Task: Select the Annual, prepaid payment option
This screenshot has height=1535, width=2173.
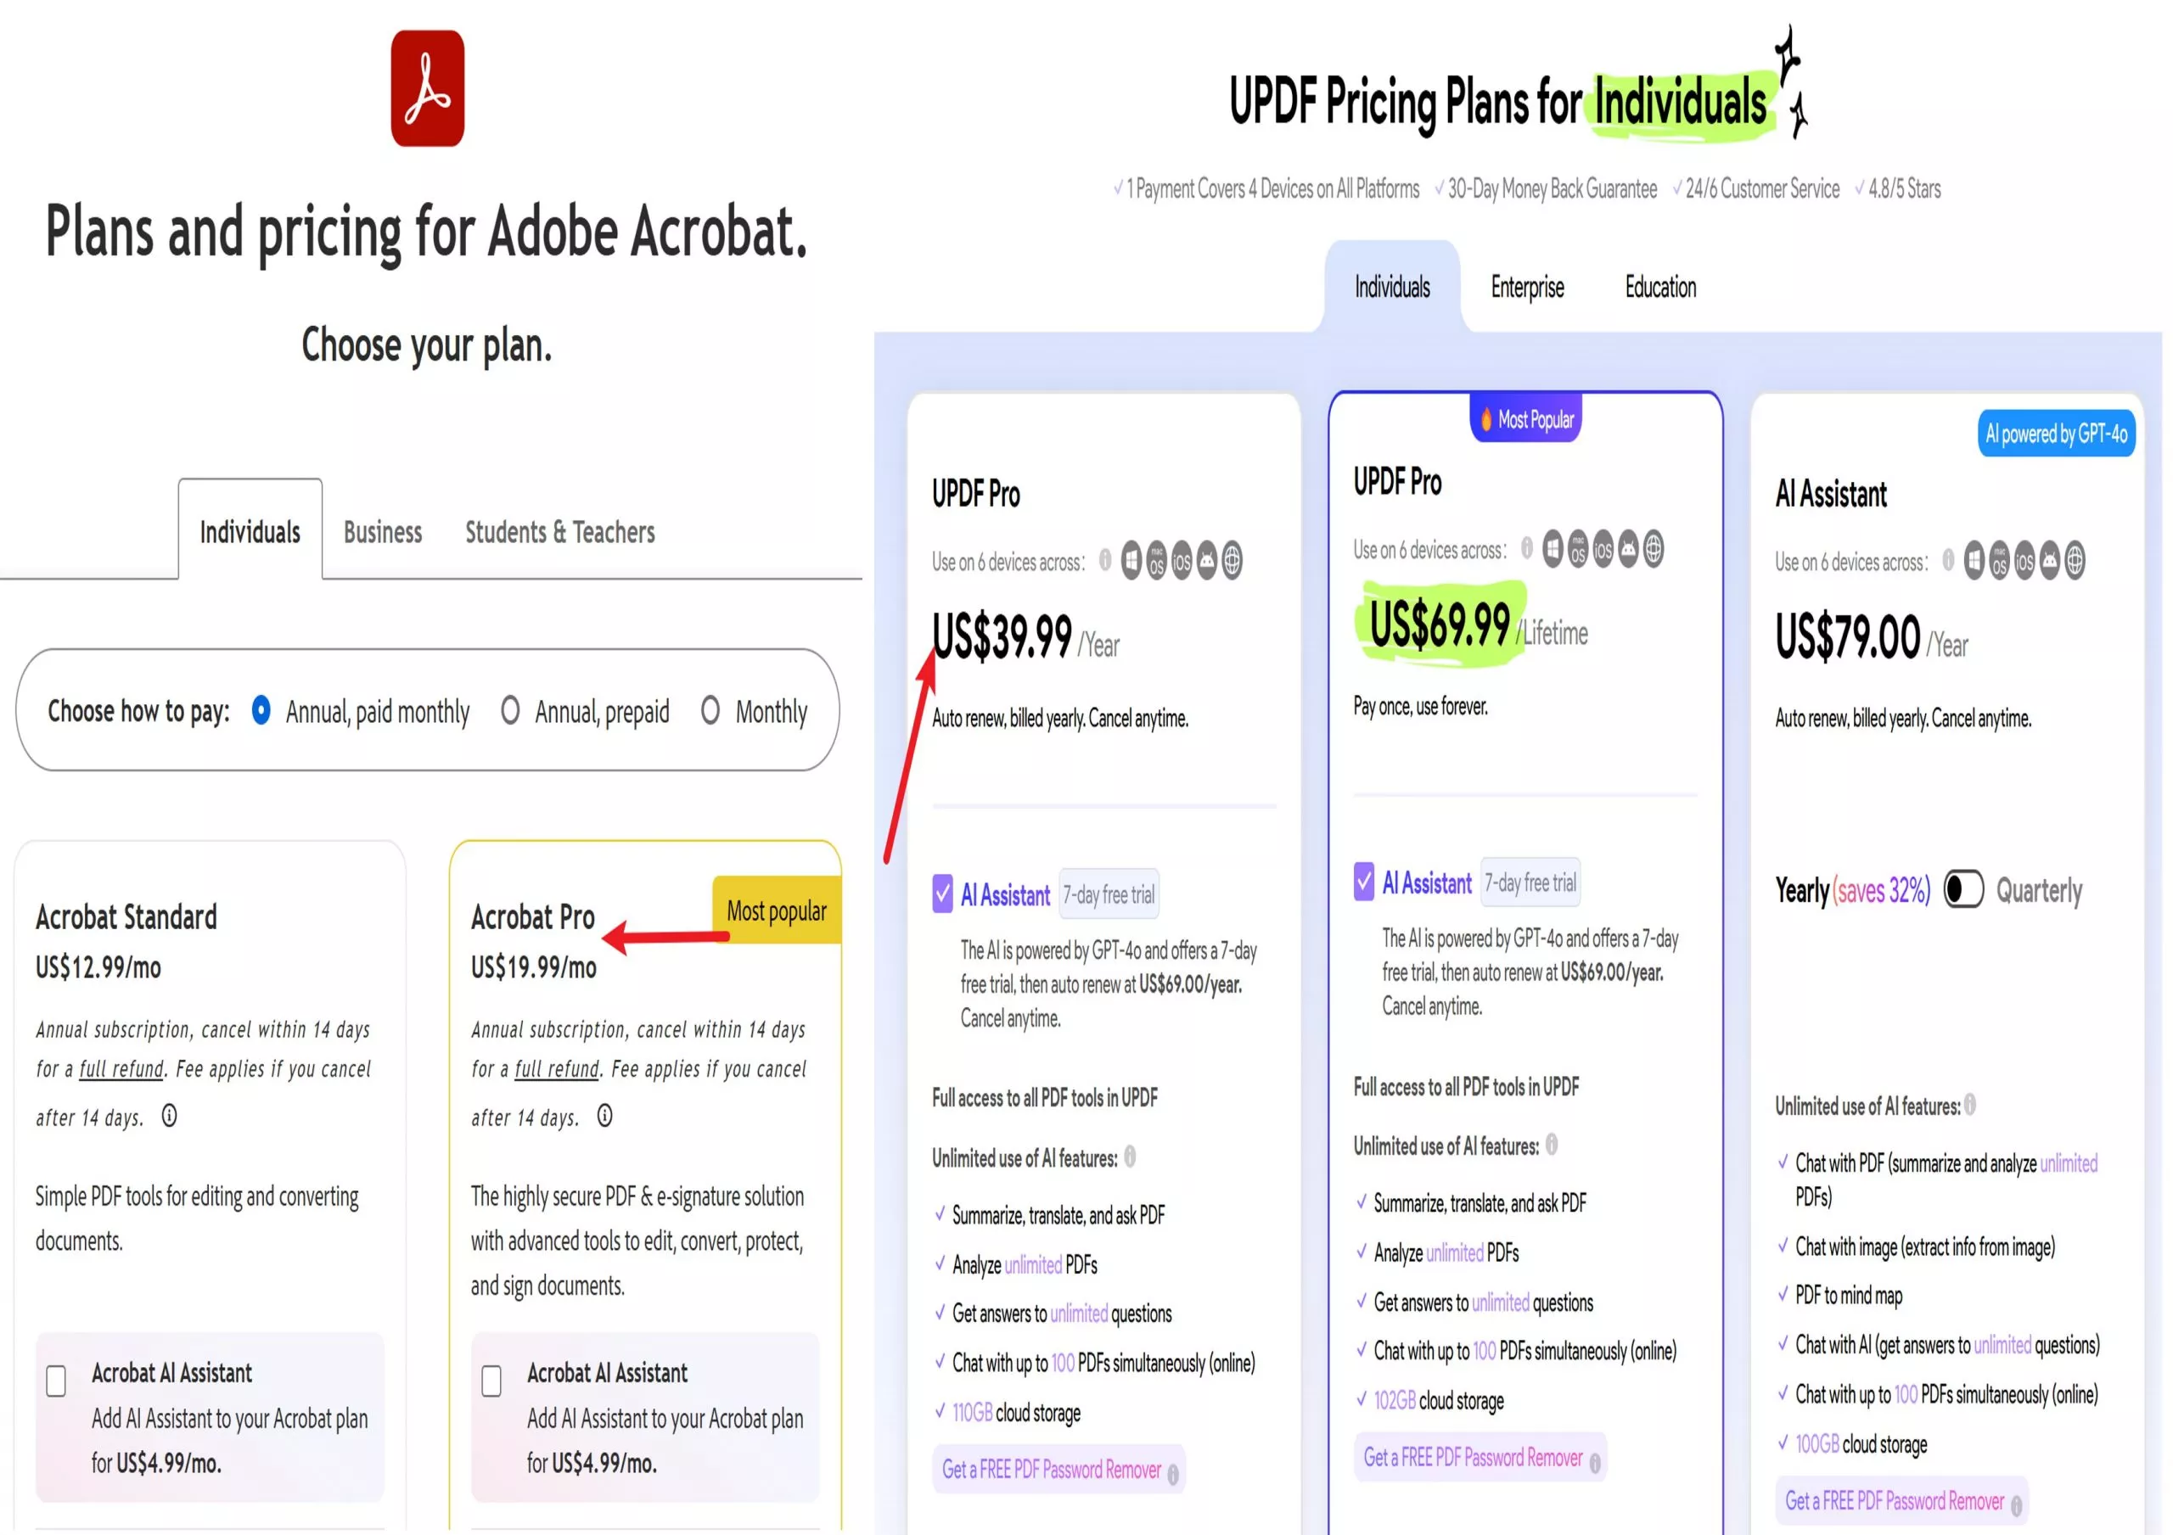Action: click(510, 709)
